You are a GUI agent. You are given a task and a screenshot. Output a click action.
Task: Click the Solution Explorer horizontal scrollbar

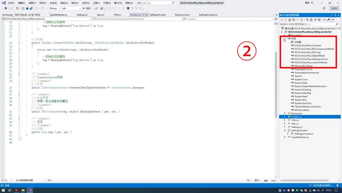pyautogui.click(x=305, y=180)
